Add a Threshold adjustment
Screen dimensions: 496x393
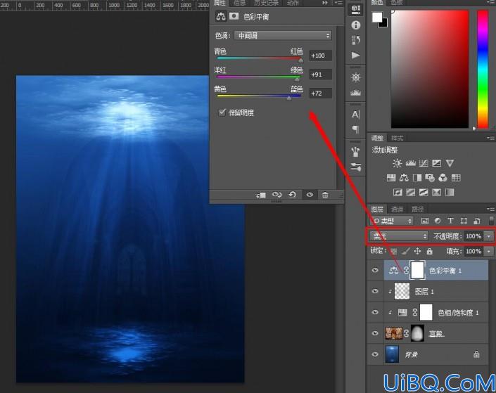(x=424, y=192)
